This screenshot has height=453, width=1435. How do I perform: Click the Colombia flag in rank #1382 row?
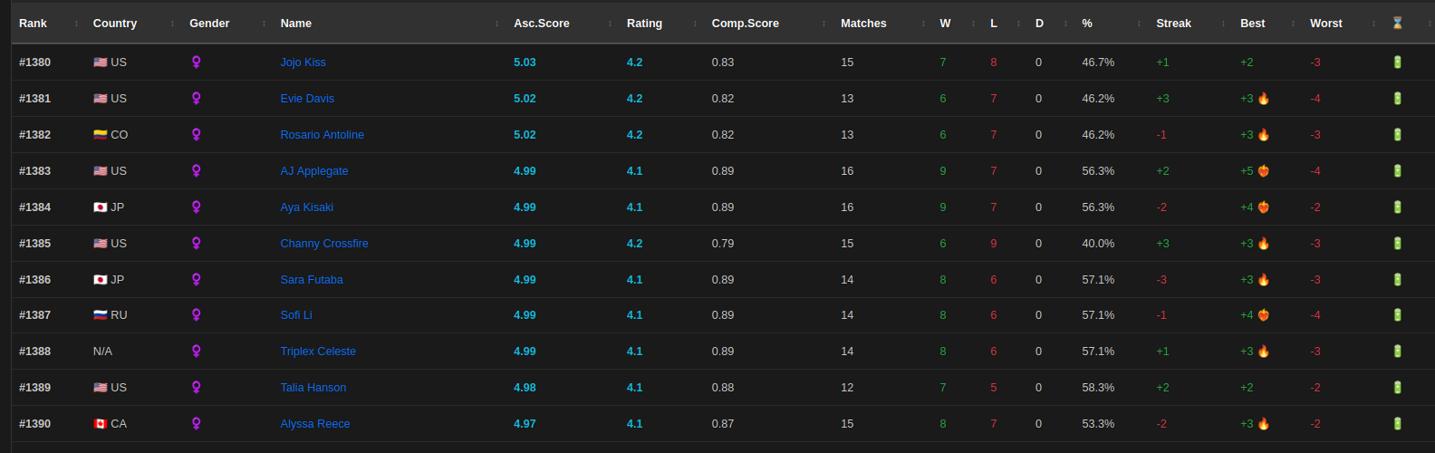click(101, 135)
